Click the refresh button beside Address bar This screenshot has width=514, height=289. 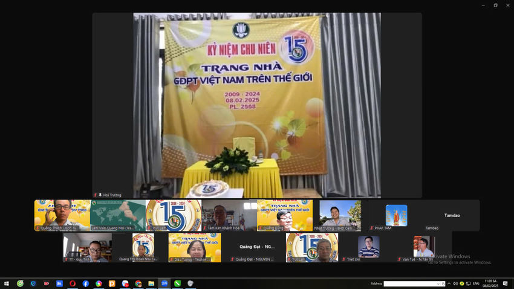443,284
